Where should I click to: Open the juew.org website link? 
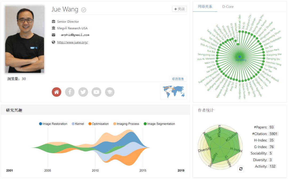(x=72, y=42)
